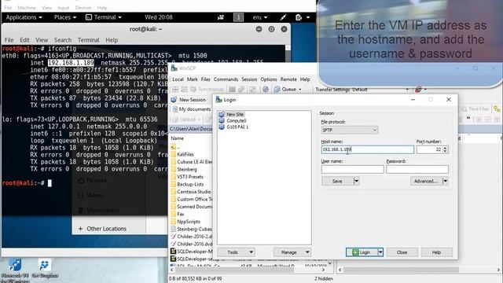Open My documents drive selector
This screenshot has height=283, width=503.
point(192,109)
